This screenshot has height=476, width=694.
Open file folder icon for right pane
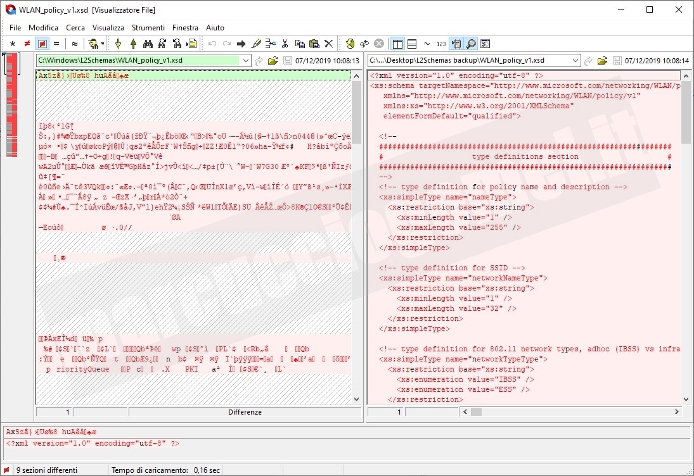coord(602,61)
